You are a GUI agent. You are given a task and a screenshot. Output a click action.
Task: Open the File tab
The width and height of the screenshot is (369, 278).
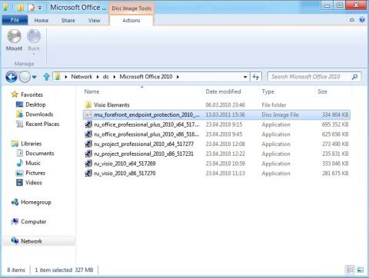click(15, 20)
